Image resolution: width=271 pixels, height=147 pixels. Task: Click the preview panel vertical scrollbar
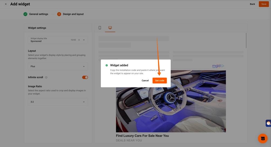tap(246, 41)
